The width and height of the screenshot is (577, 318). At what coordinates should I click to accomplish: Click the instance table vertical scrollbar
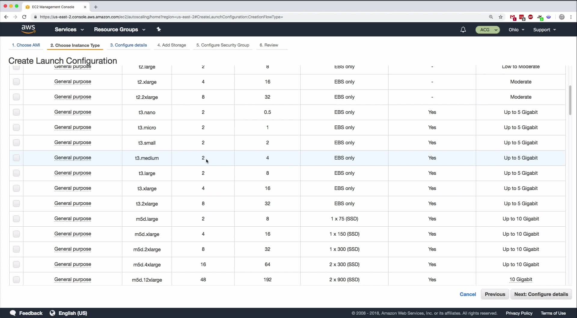click(570, 100)
